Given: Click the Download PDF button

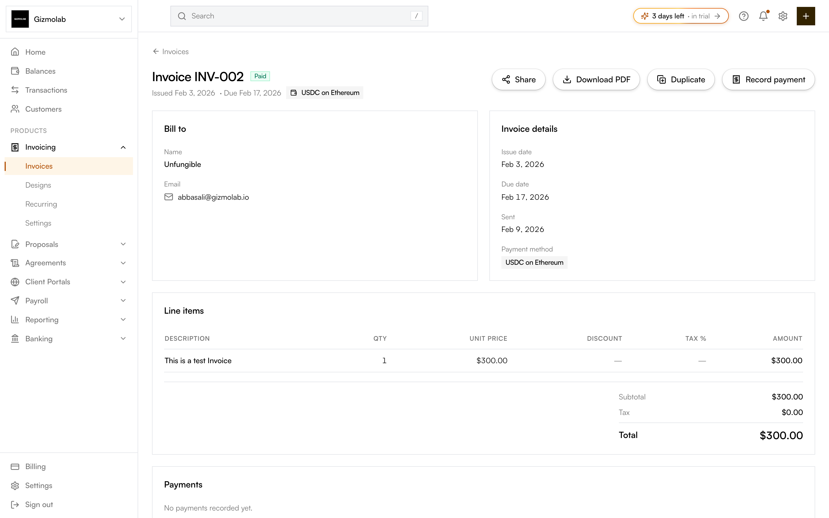Looking at the screenshot, I should (596, 79).
